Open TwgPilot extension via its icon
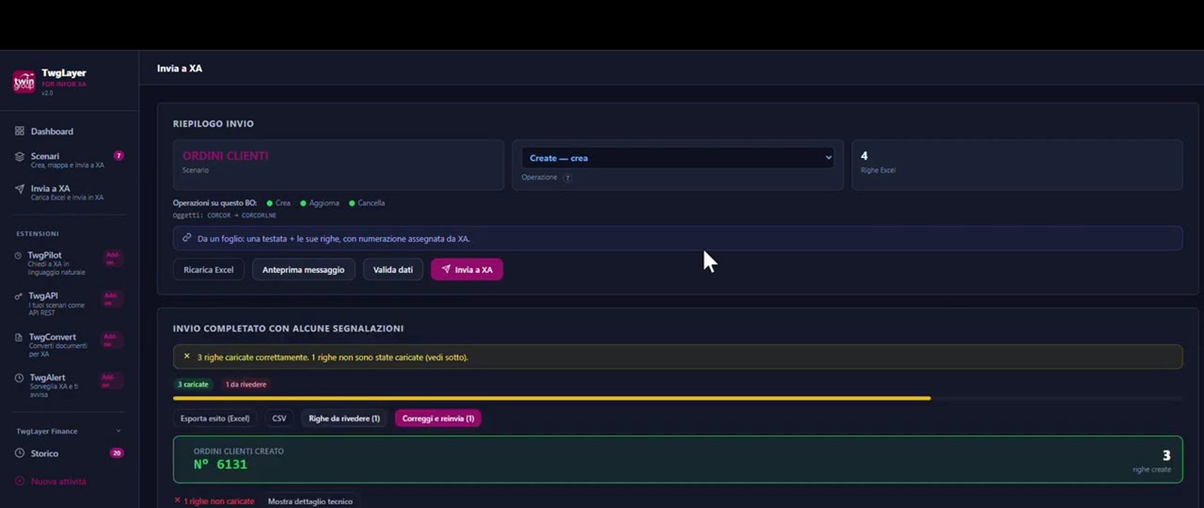Viewport: 1204px width, 508px height. click(18, 256)
